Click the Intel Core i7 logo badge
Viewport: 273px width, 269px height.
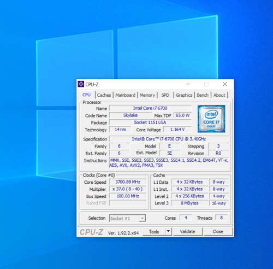pyautogui.click(x=211, y=119)
